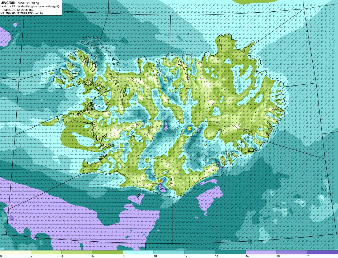The image size is (338, 258).
Task: Click the scale label 8
Action: 124,256
